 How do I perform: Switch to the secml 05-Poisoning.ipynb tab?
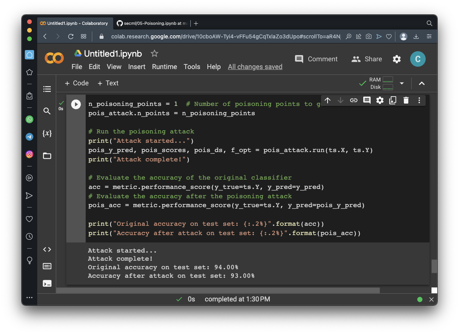click(x=152, y=23)
